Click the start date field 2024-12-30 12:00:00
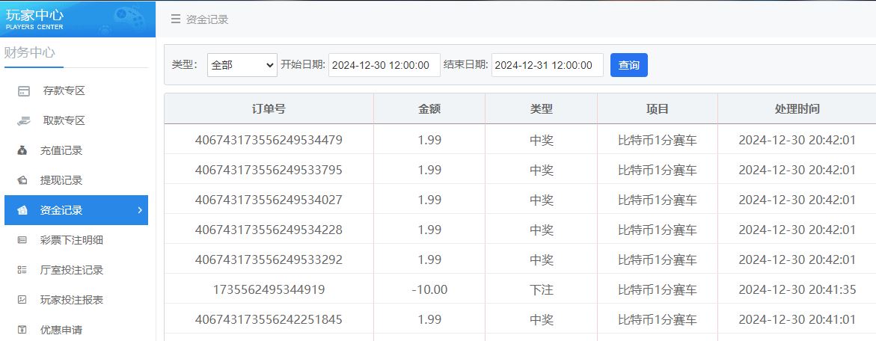Image resolution: width=876 pixels, height=341 pixels. point(384,65)
